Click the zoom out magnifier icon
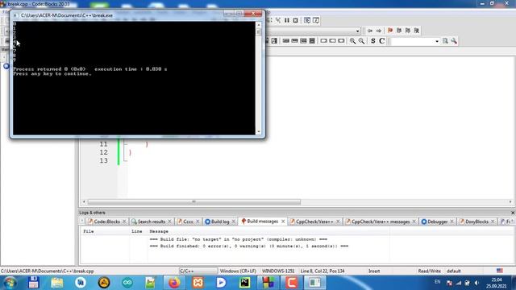 361,41
